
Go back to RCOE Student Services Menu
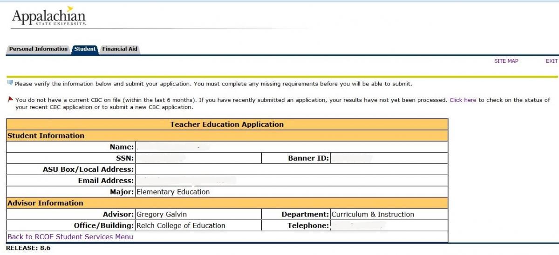(70, 237)
